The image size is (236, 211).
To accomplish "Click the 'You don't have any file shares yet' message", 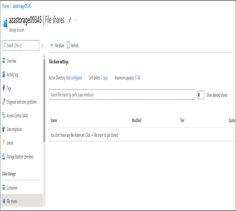I will [x=85, y=135].
